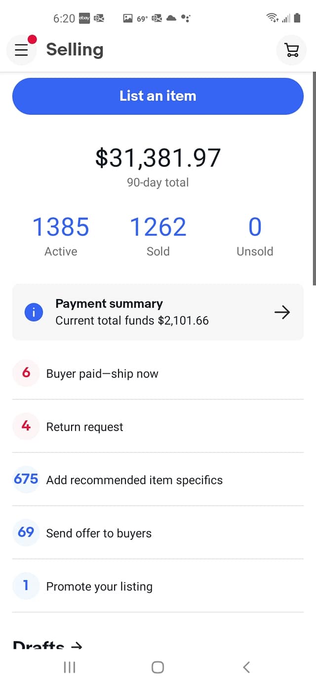Tap the red 4 badge icon
The width and height of the screenshot is (316, 686).
point(26,426)
